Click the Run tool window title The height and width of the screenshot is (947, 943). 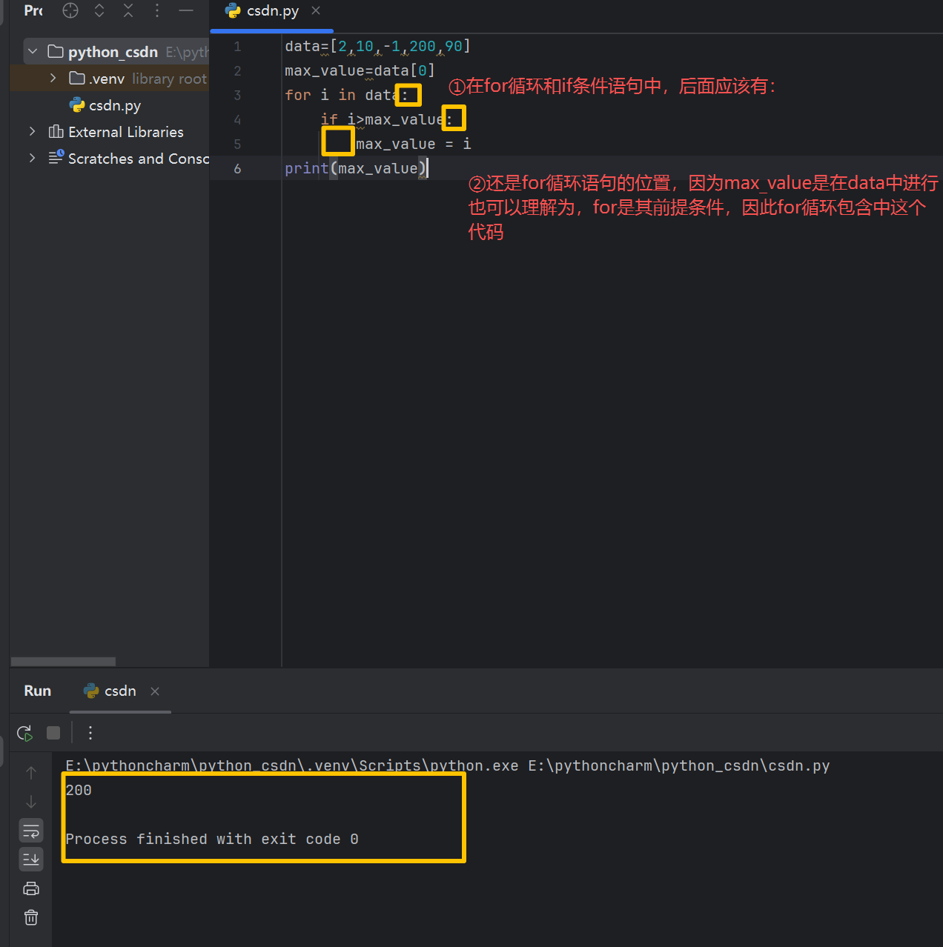pos(38,691)
